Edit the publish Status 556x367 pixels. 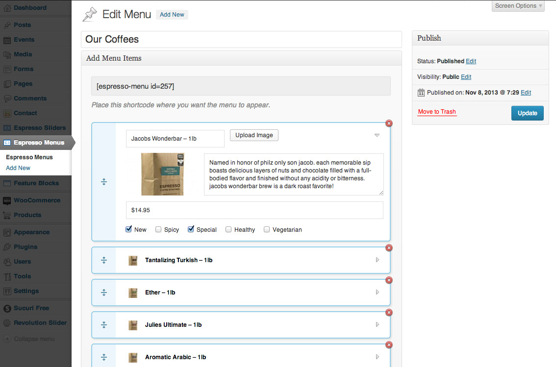pyautogui.click(x=471, y=61)
